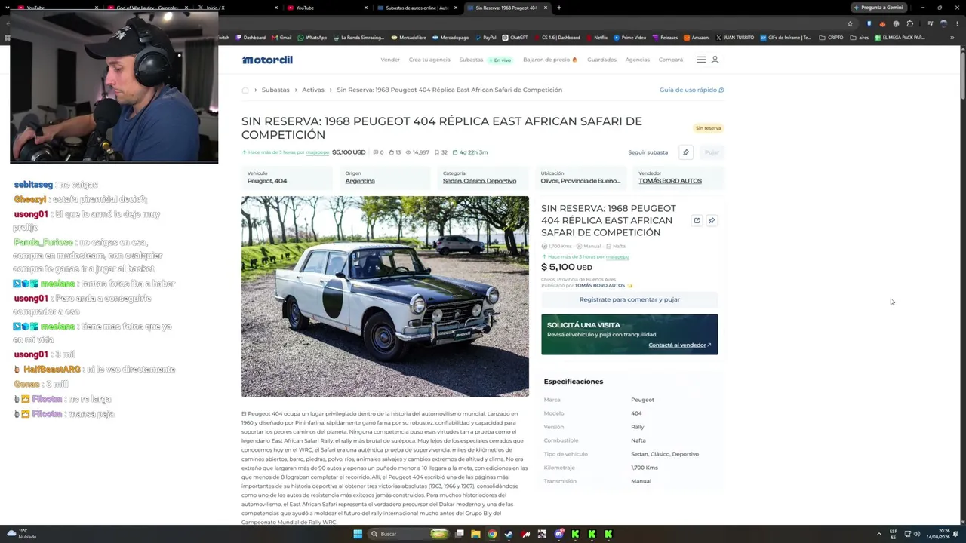Open the Netflix bookmark
Viewport: 966px width, 543px height.
click(596, 38)
